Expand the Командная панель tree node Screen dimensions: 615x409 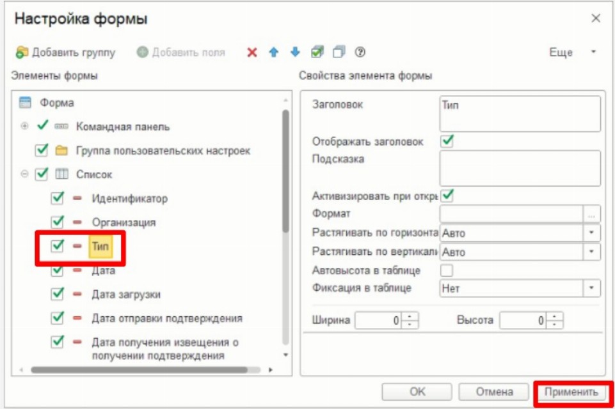click(x=24, y=127)
